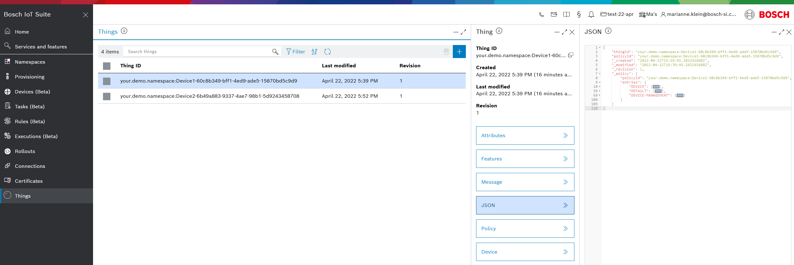Expand the Policy section
The width and height of the screenshot is (794, 265).
point(525,228)
